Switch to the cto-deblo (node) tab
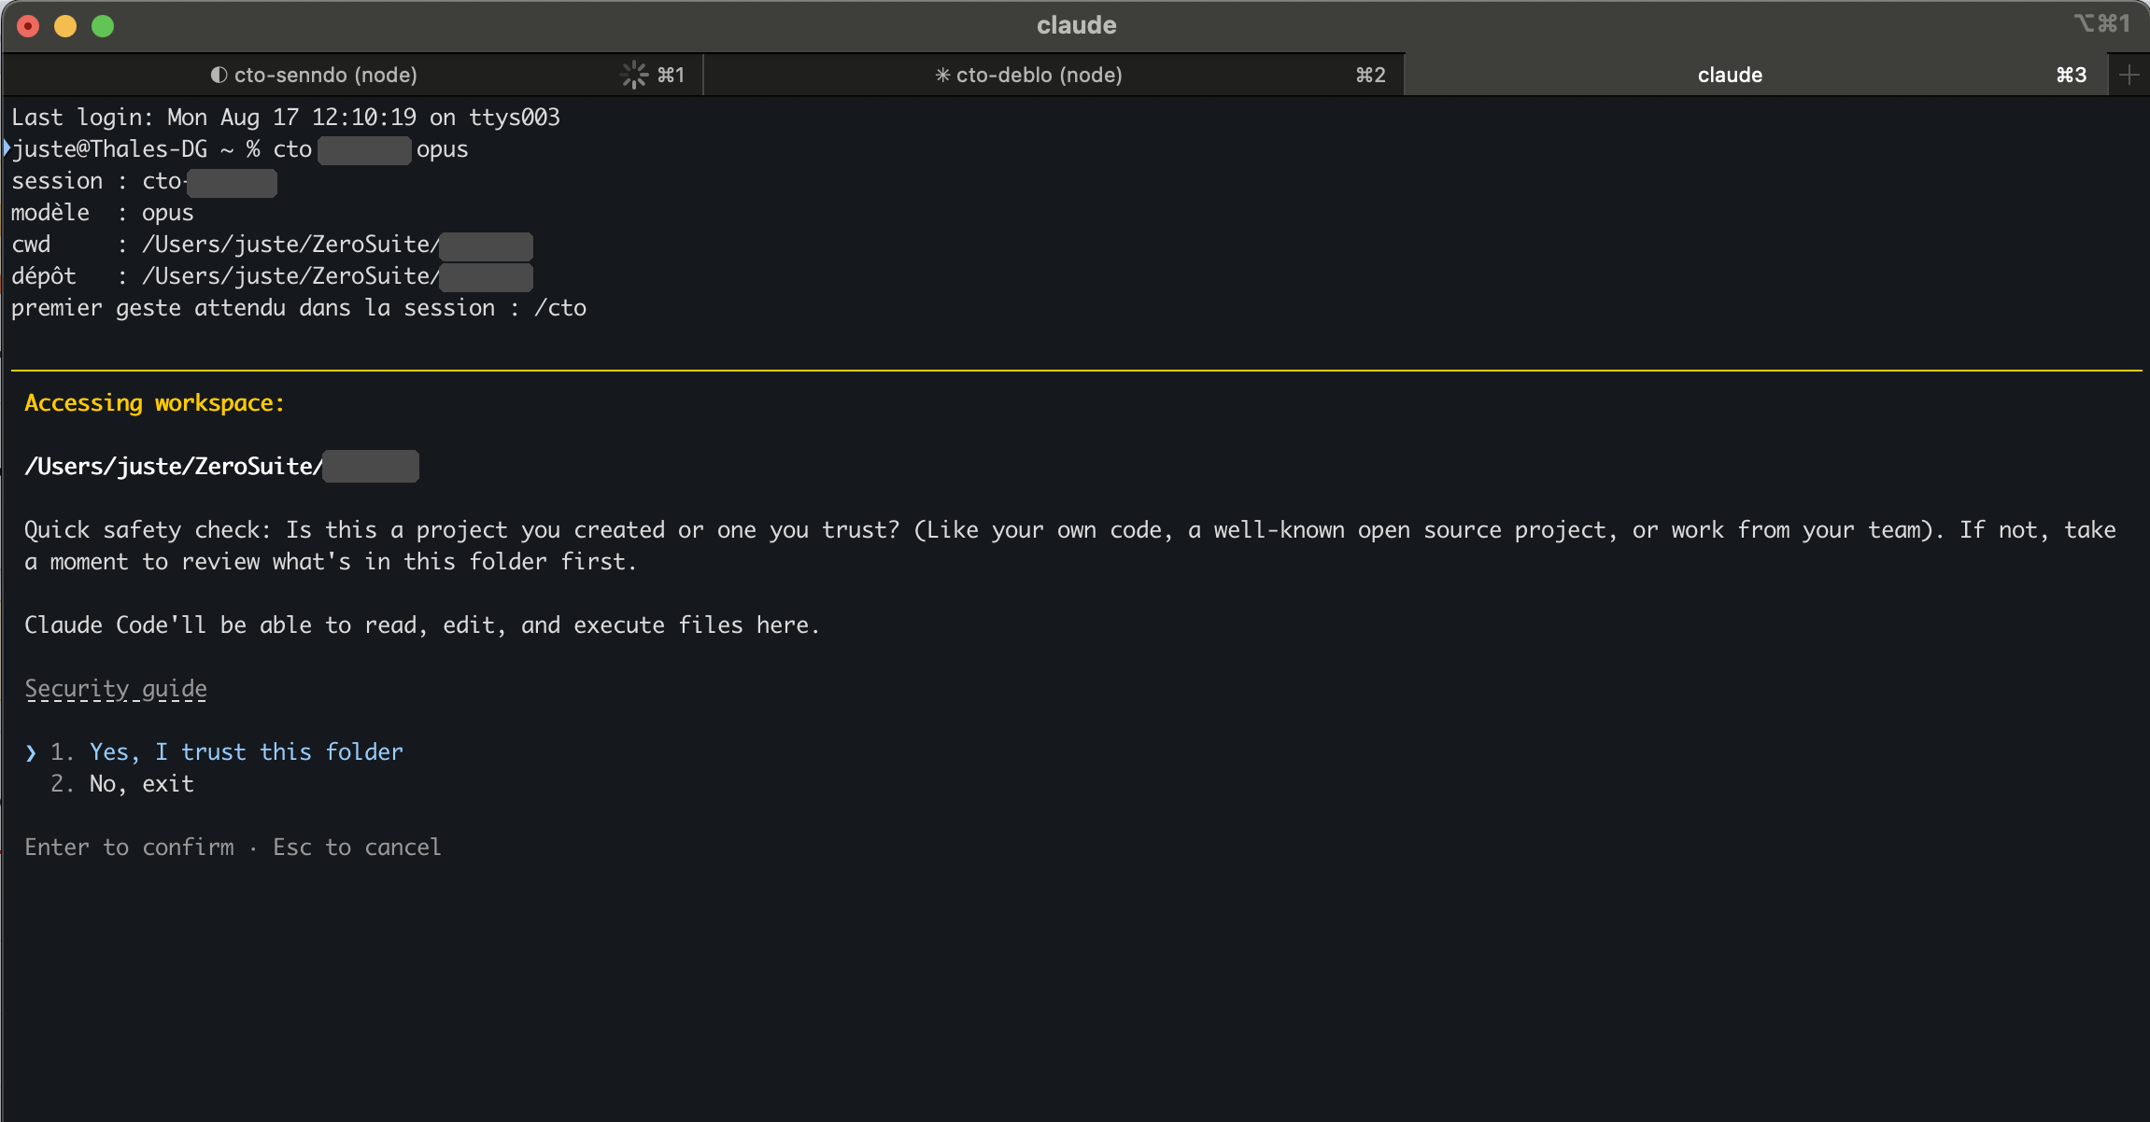The height and width of the screenshot is (1122, 2150). [x=1054, y=75]
